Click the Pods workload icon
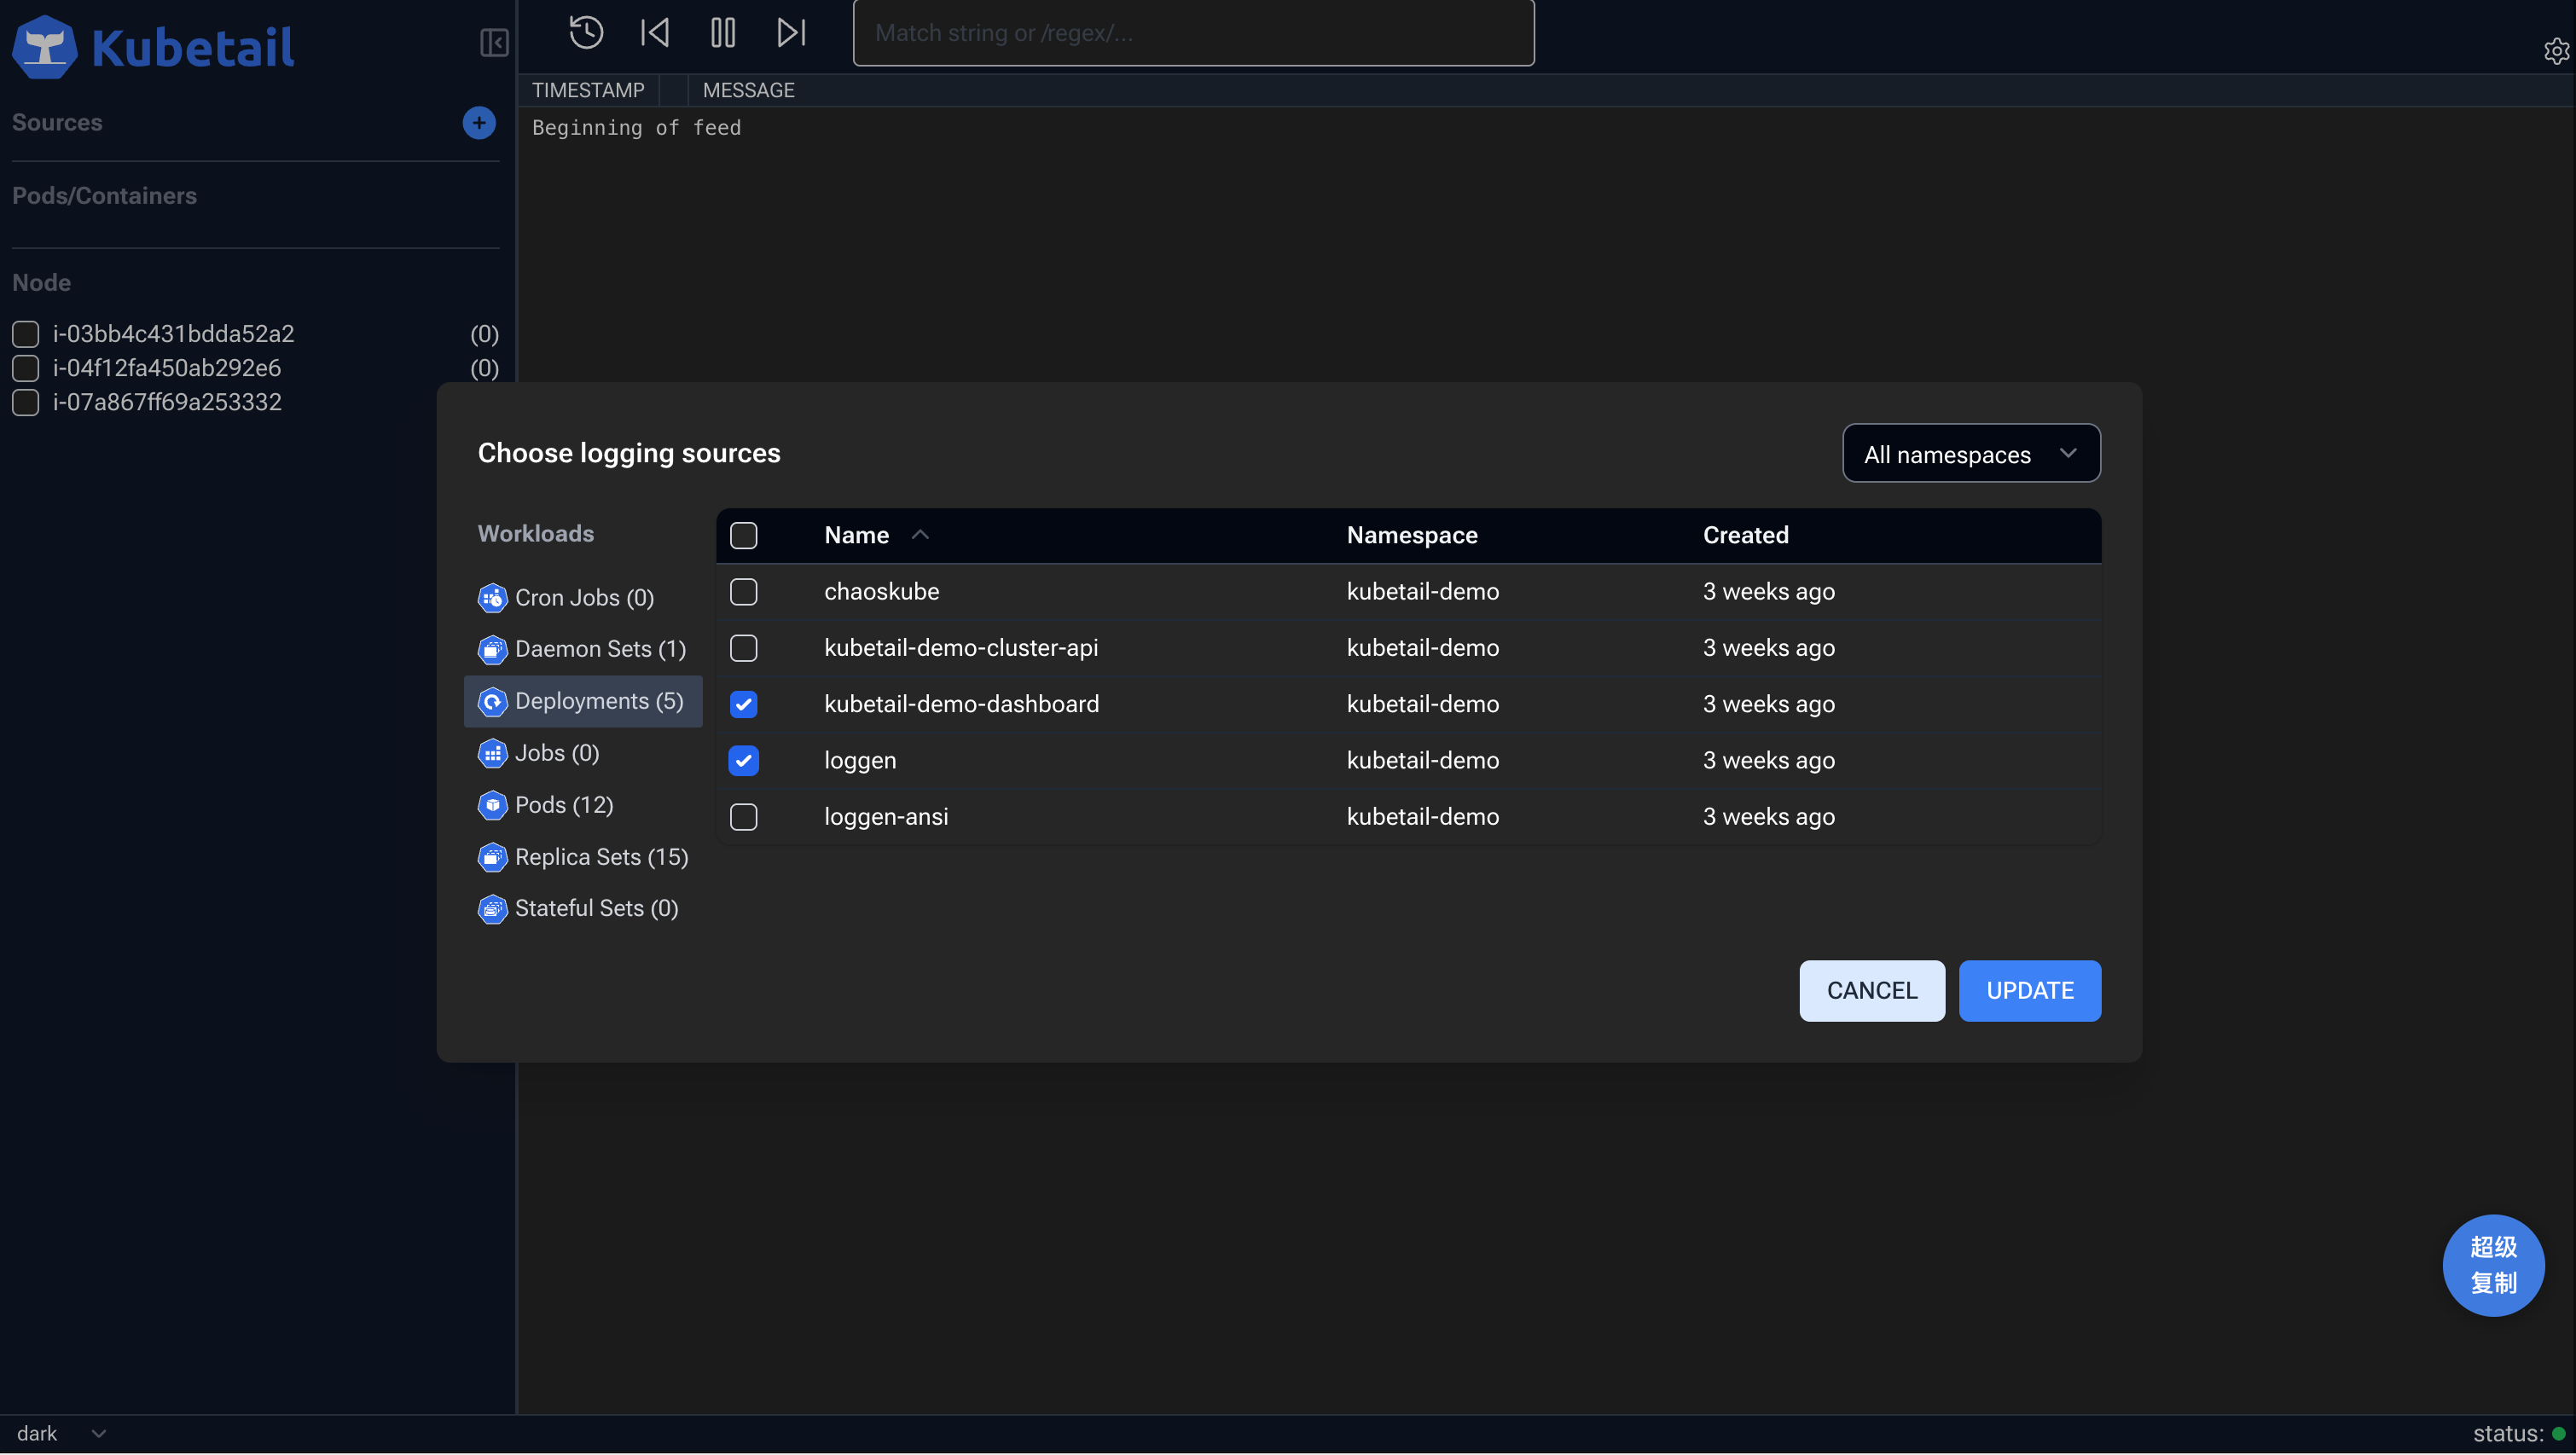Screen dimensions: 2576x1455 coord(492,806)
